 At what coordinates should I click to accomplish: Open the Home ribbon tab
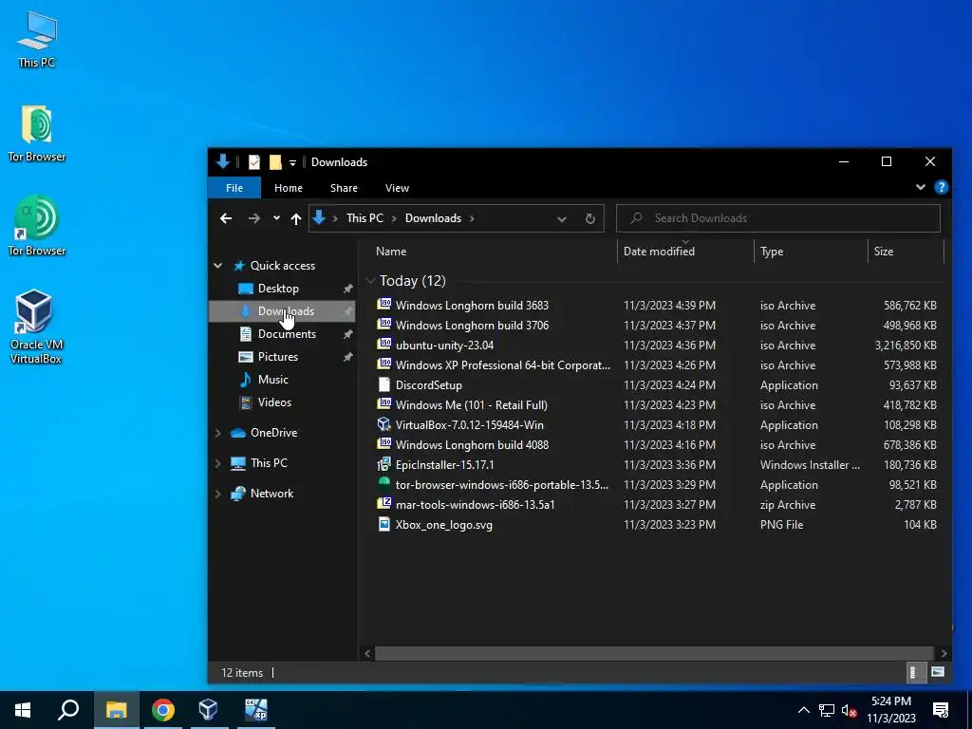click(x=289, y=188)
